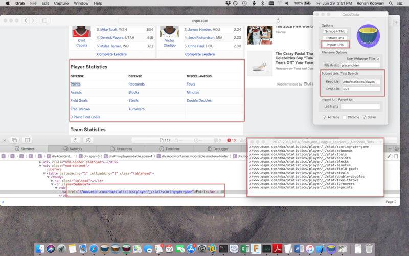Open the Apple menu

tap(8, 3)
